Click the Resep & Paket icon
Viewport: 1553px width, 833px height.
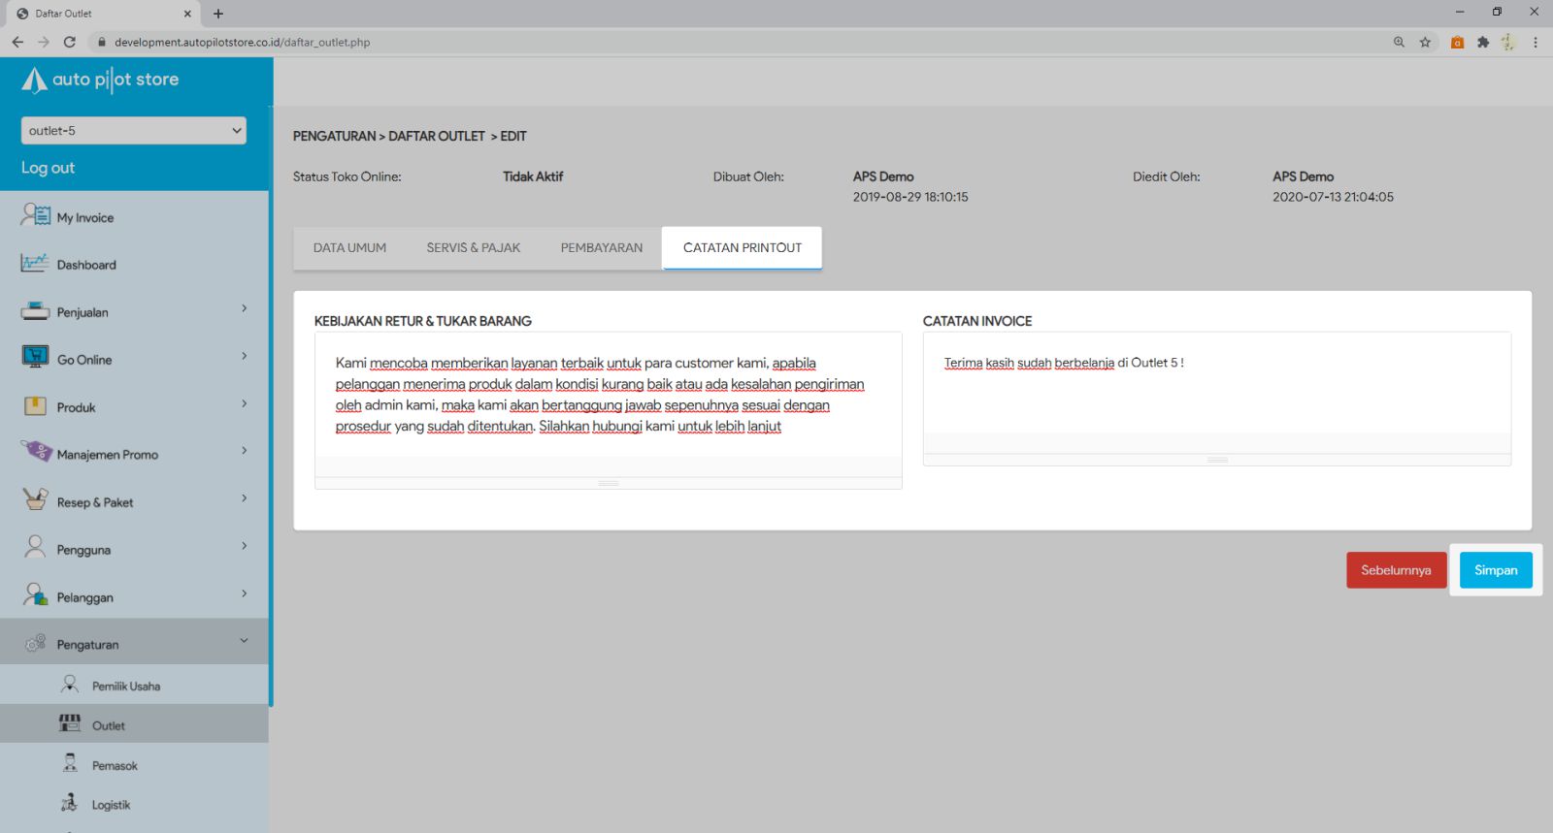coord(35,500)
